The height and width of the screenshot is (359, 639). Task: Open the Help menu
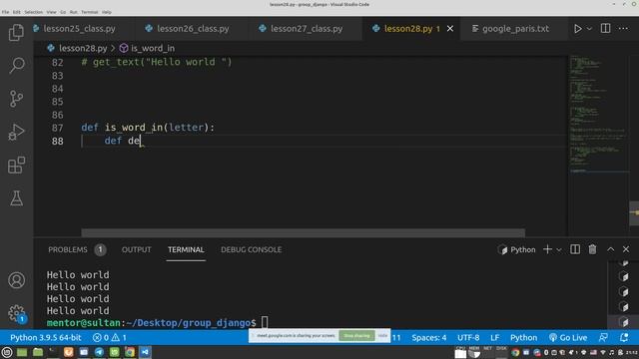point(107,12)
